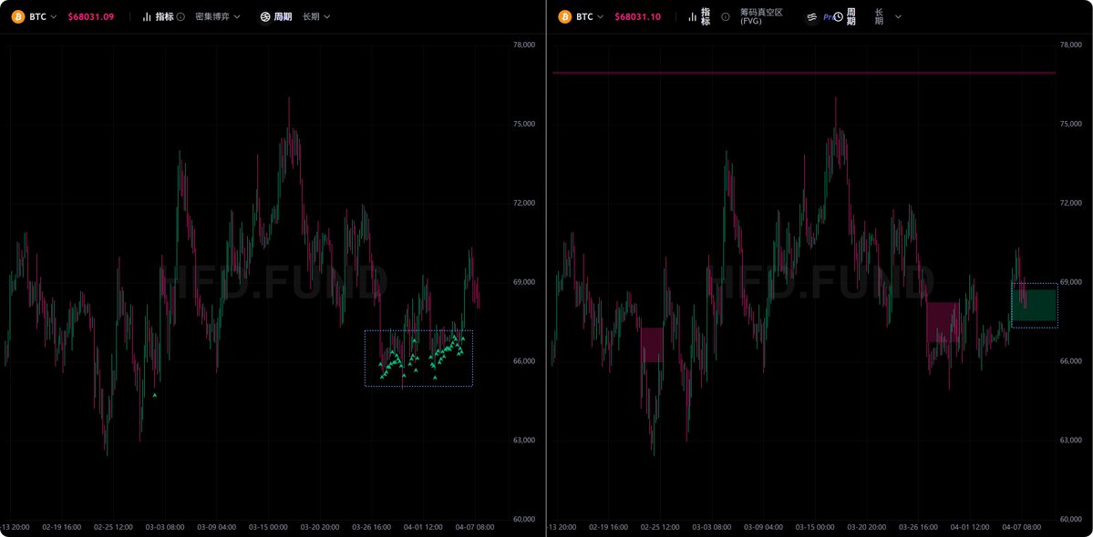Click the 69,000 axis label in right chart
This screenshot has width=1093, height=537.
(x=1070, y=282)
